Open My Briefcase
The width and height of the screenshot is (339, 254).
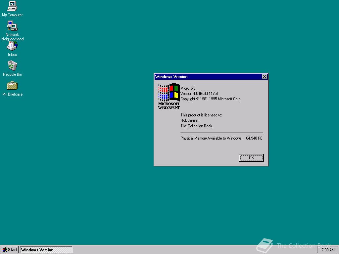12,87
